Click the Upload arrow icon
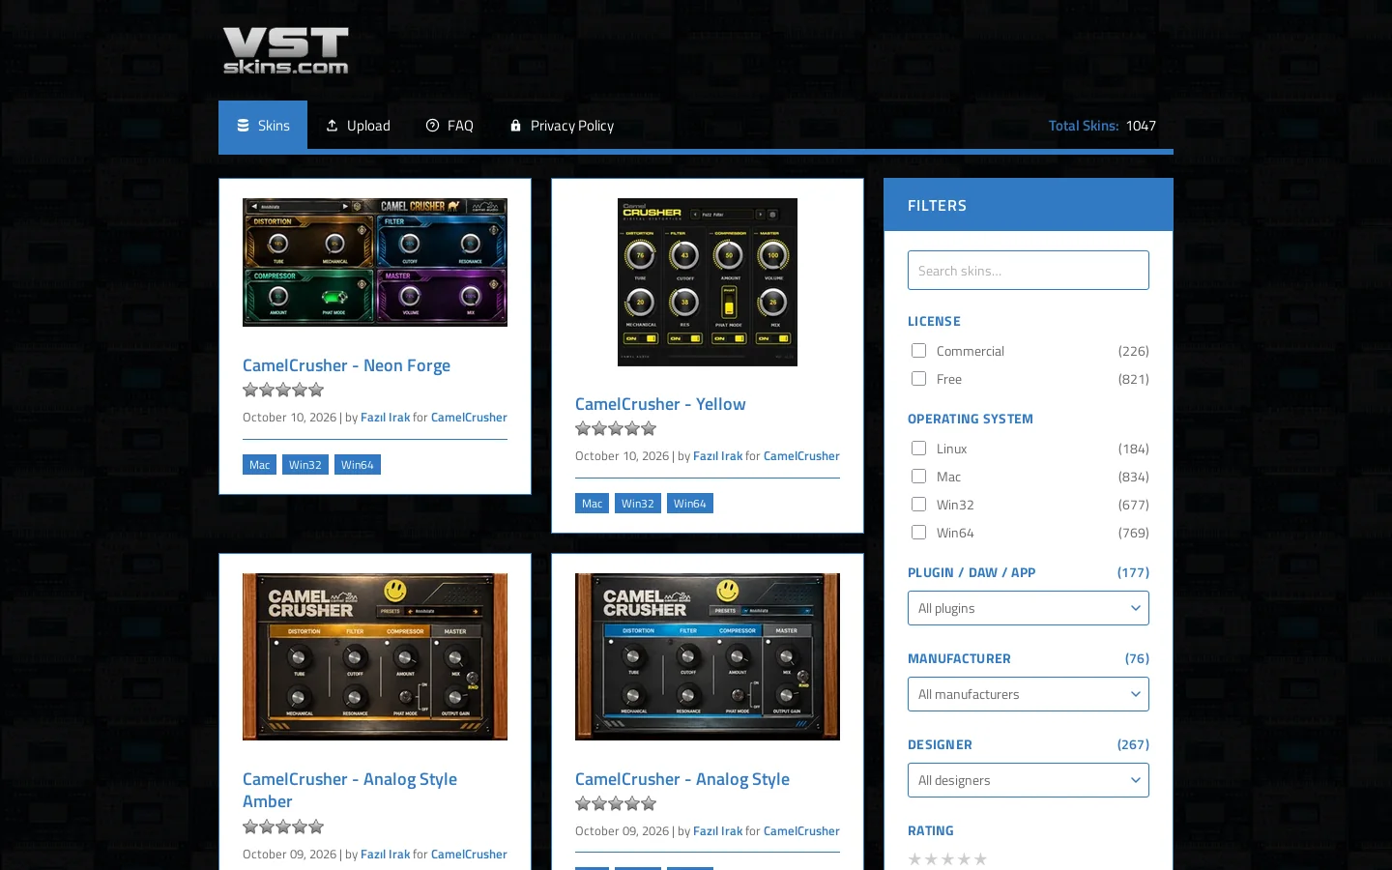The image size is (1392, 870). click(333, 126)
